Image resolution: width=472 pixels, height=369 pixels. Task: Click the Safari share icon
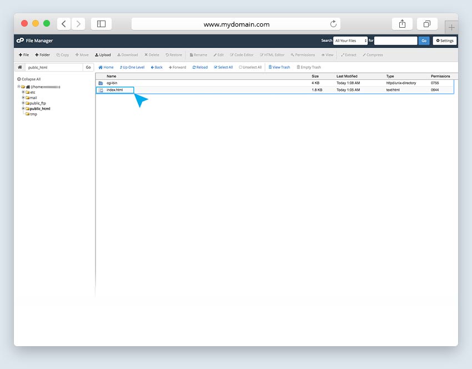[x=402, y=24]
